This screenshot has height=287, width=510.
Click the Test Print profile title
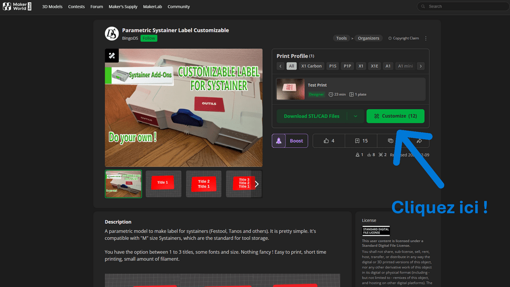point(317,85)
